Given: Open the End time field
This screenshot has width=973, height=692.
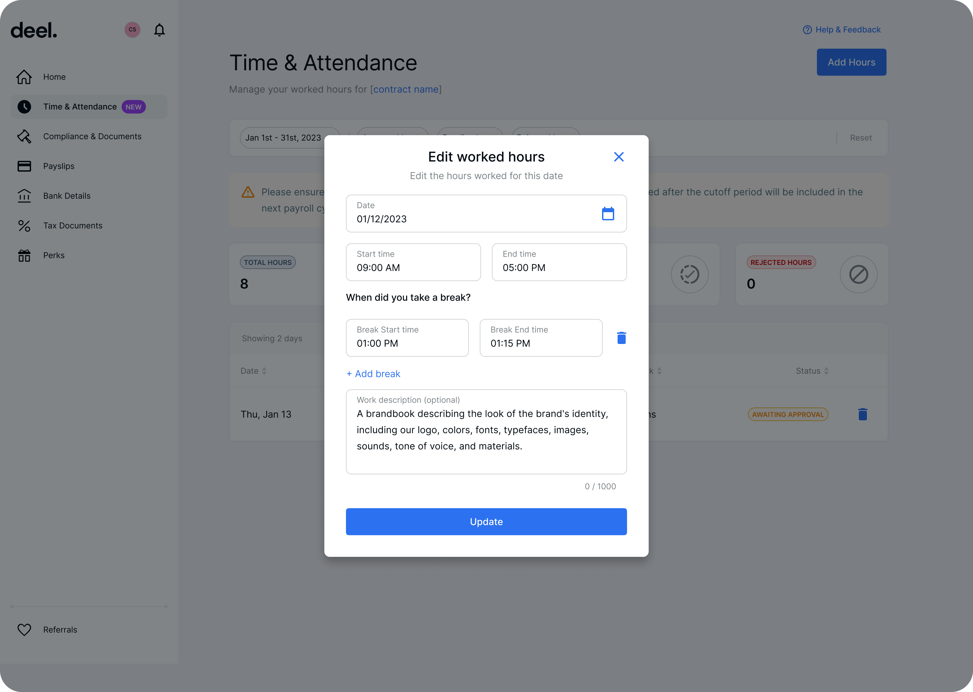Looking at the screenshot, I should click(x=559, y=262).
